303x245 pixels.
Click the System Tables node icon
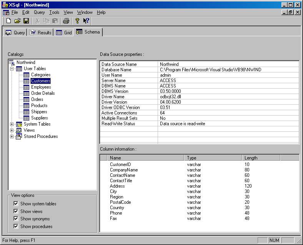(x=19, y=124)
